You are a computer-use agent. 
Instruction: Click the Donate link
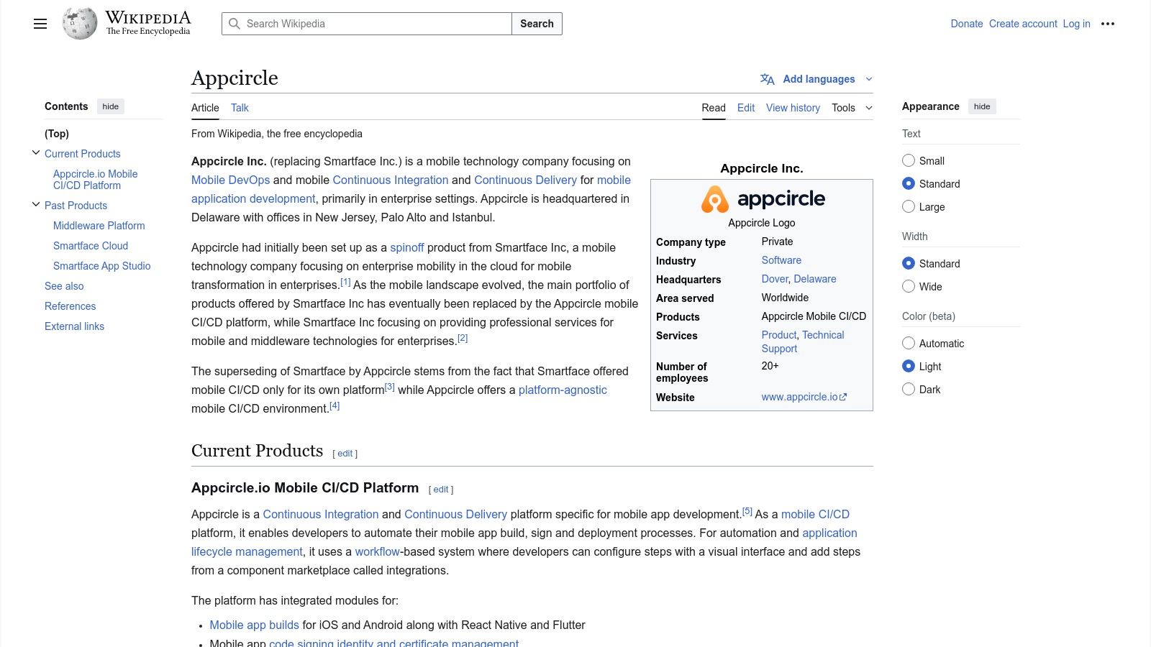(967, 24)
